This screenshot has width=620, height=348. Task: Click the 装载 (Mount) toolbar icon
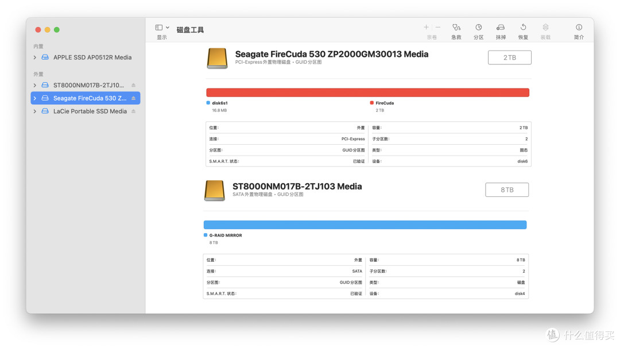(x=545, y=28)
